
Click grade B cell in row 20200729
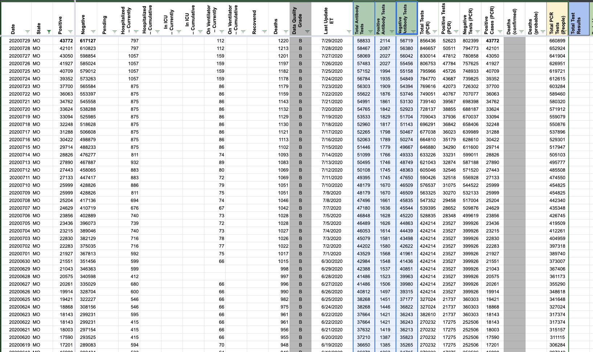(x=300, y=41)
